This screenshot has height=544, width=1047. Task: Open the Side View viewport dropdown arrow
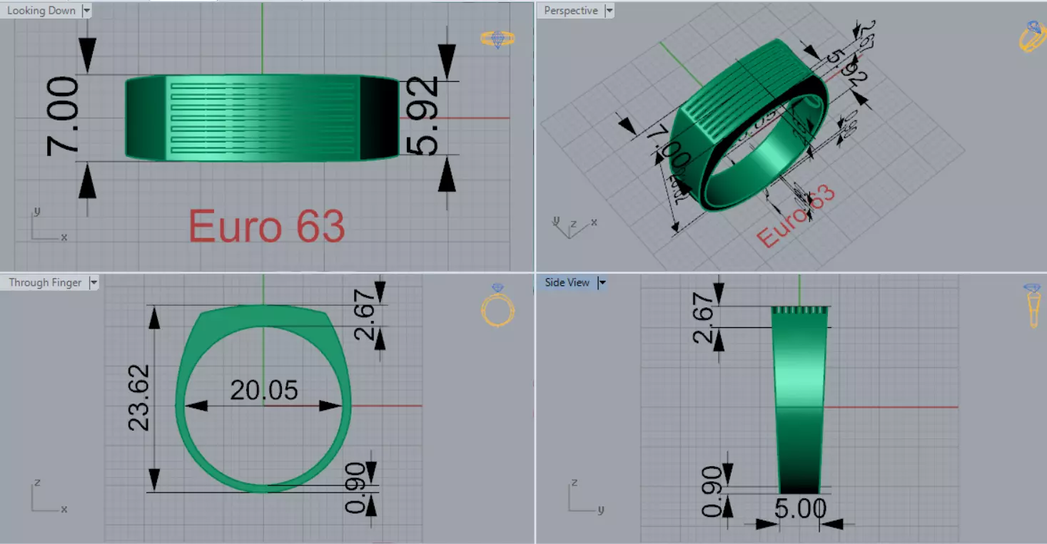[x=602, y=283]
